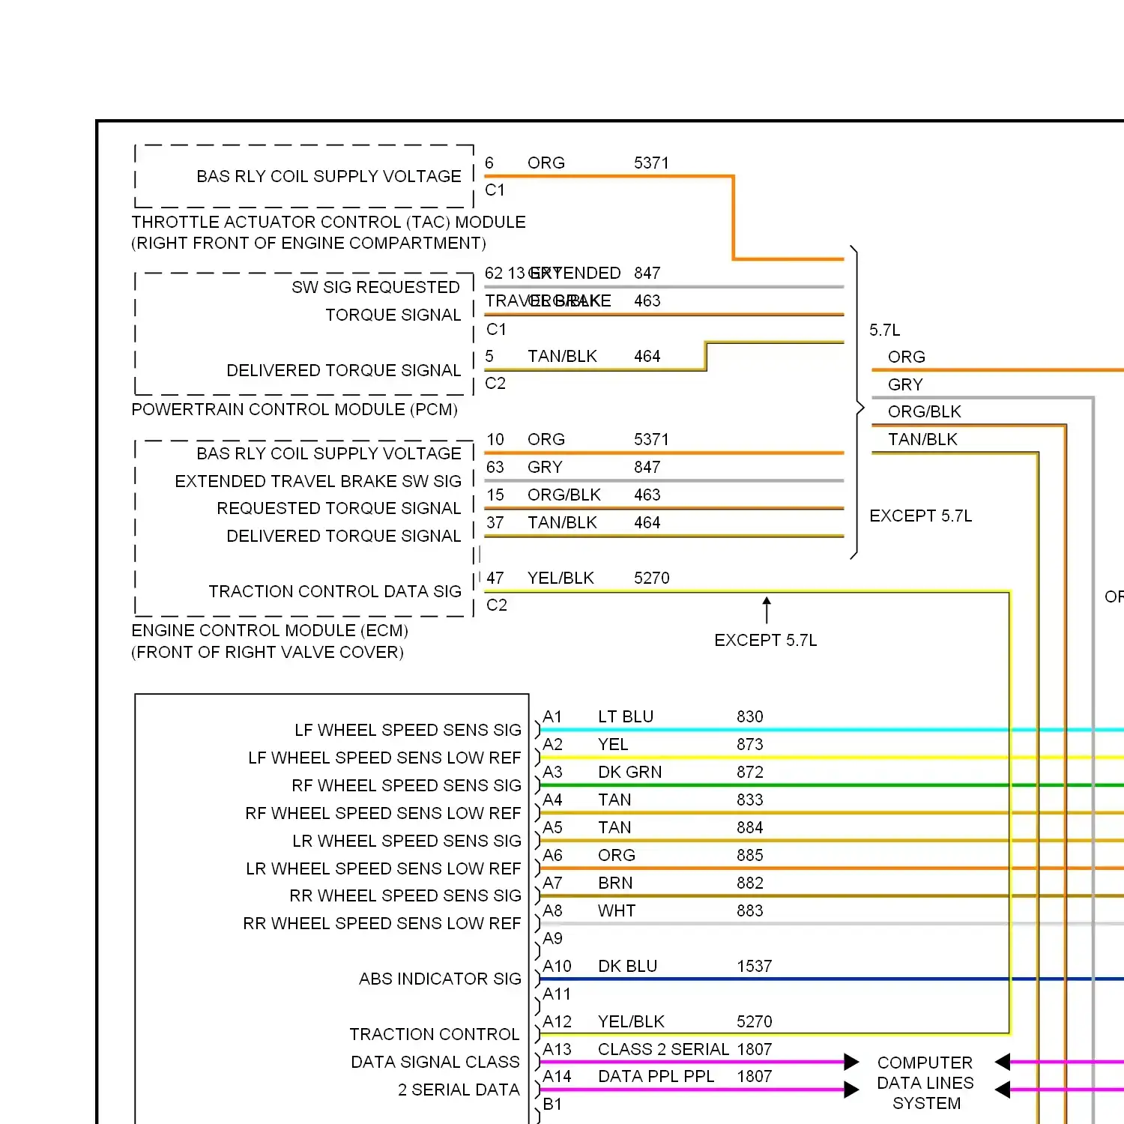Click the A7 BRN wire color label
The width and height of the screenshot is (1124, 1124).
(615, 883)
